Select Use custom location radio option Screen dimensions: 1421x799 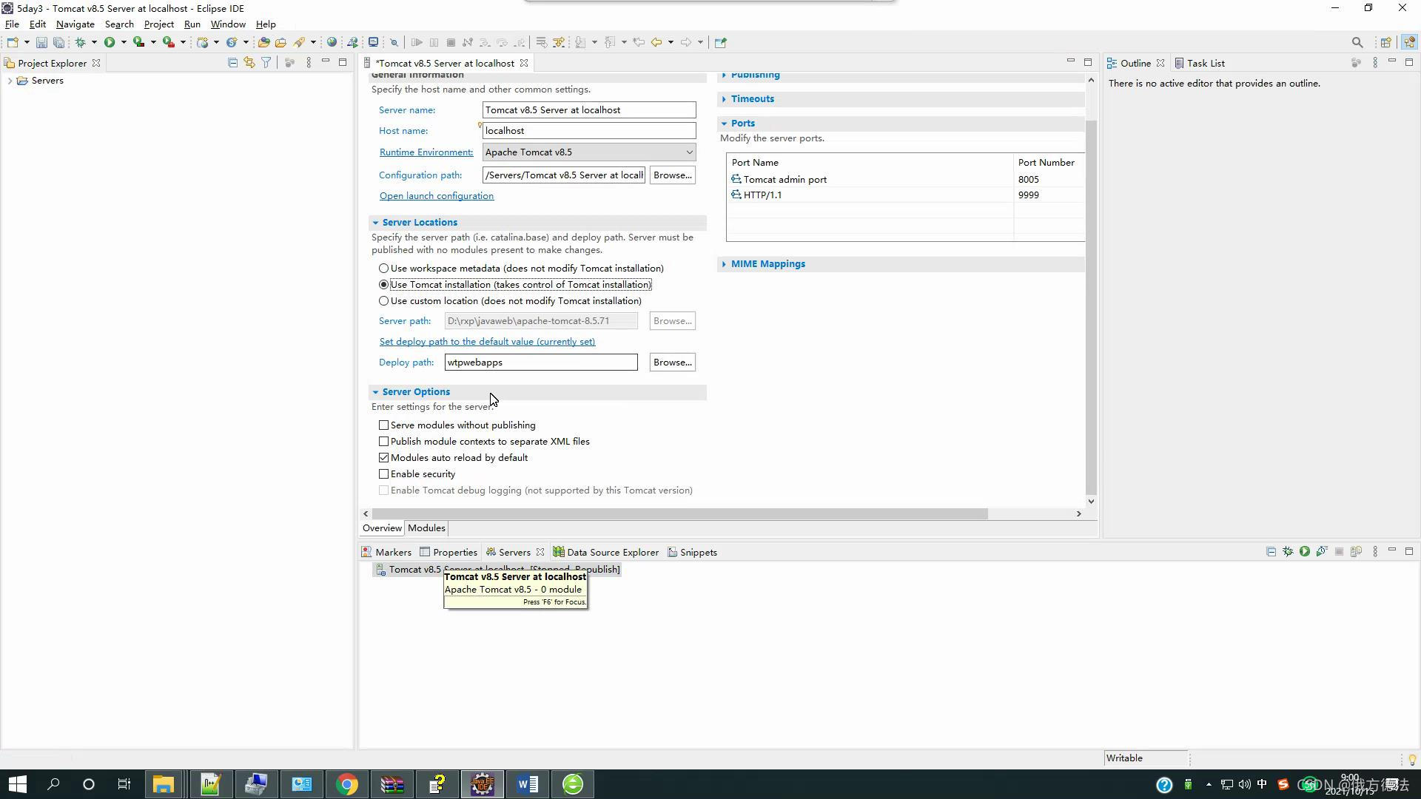click(x=383, y=301)
